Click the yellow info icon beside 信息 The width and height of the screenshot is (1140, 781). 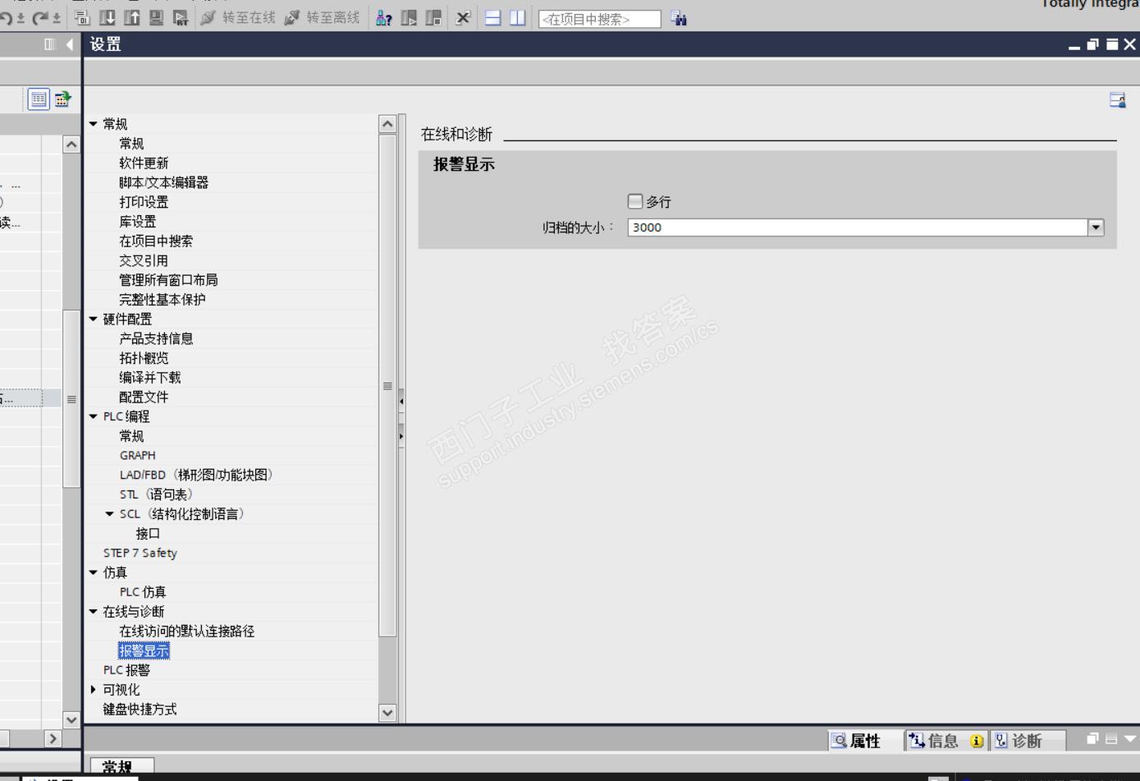[977, 741]
